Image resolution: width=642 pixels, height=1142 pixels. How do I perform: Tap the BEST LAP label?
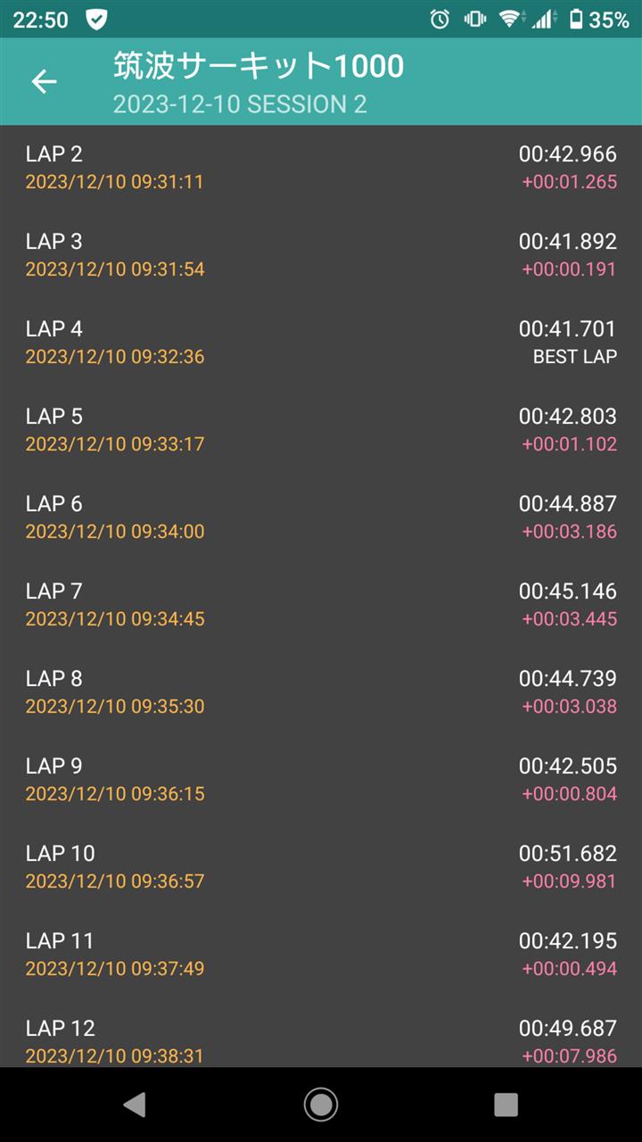[x=575, y=357]
